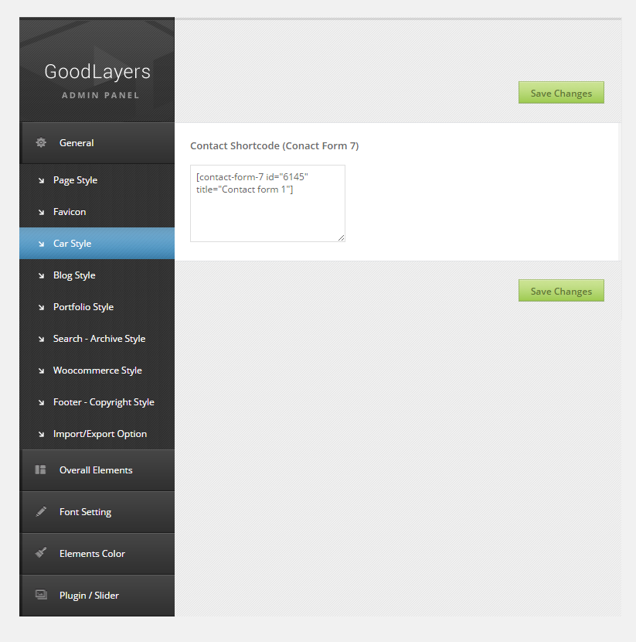Image resolution: width=636 pixels, height=642 pixels.
Task: Open Portfolio Style options
Action: coord(97,306)
